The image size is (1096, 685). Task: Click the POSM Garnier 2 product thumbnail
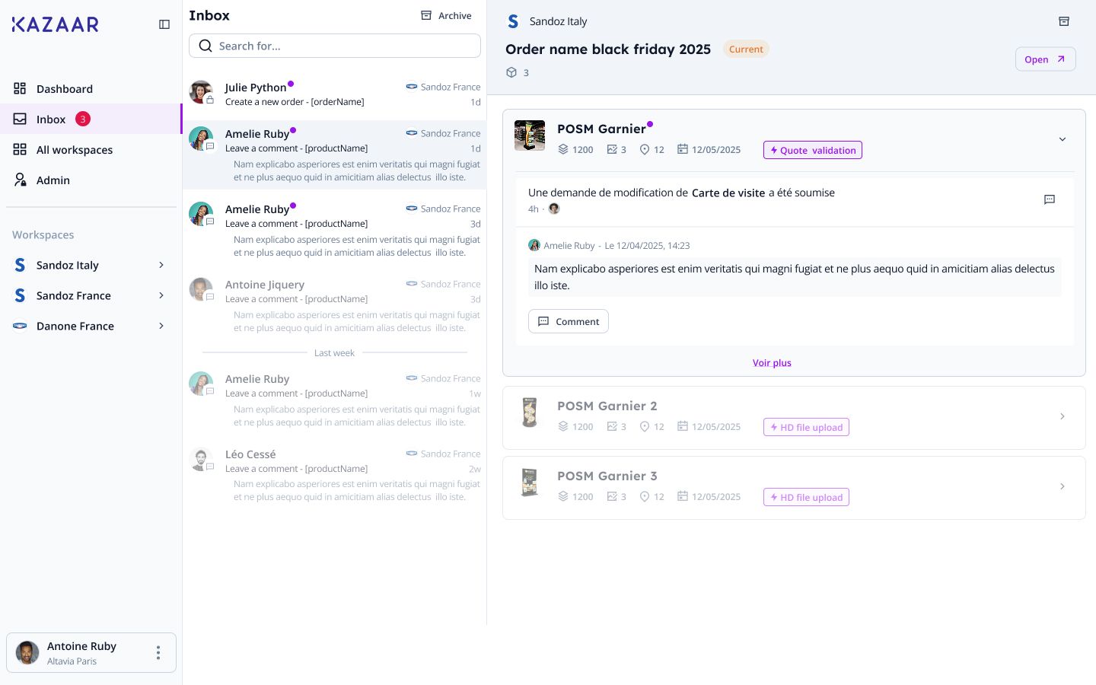tap(530, 413)
